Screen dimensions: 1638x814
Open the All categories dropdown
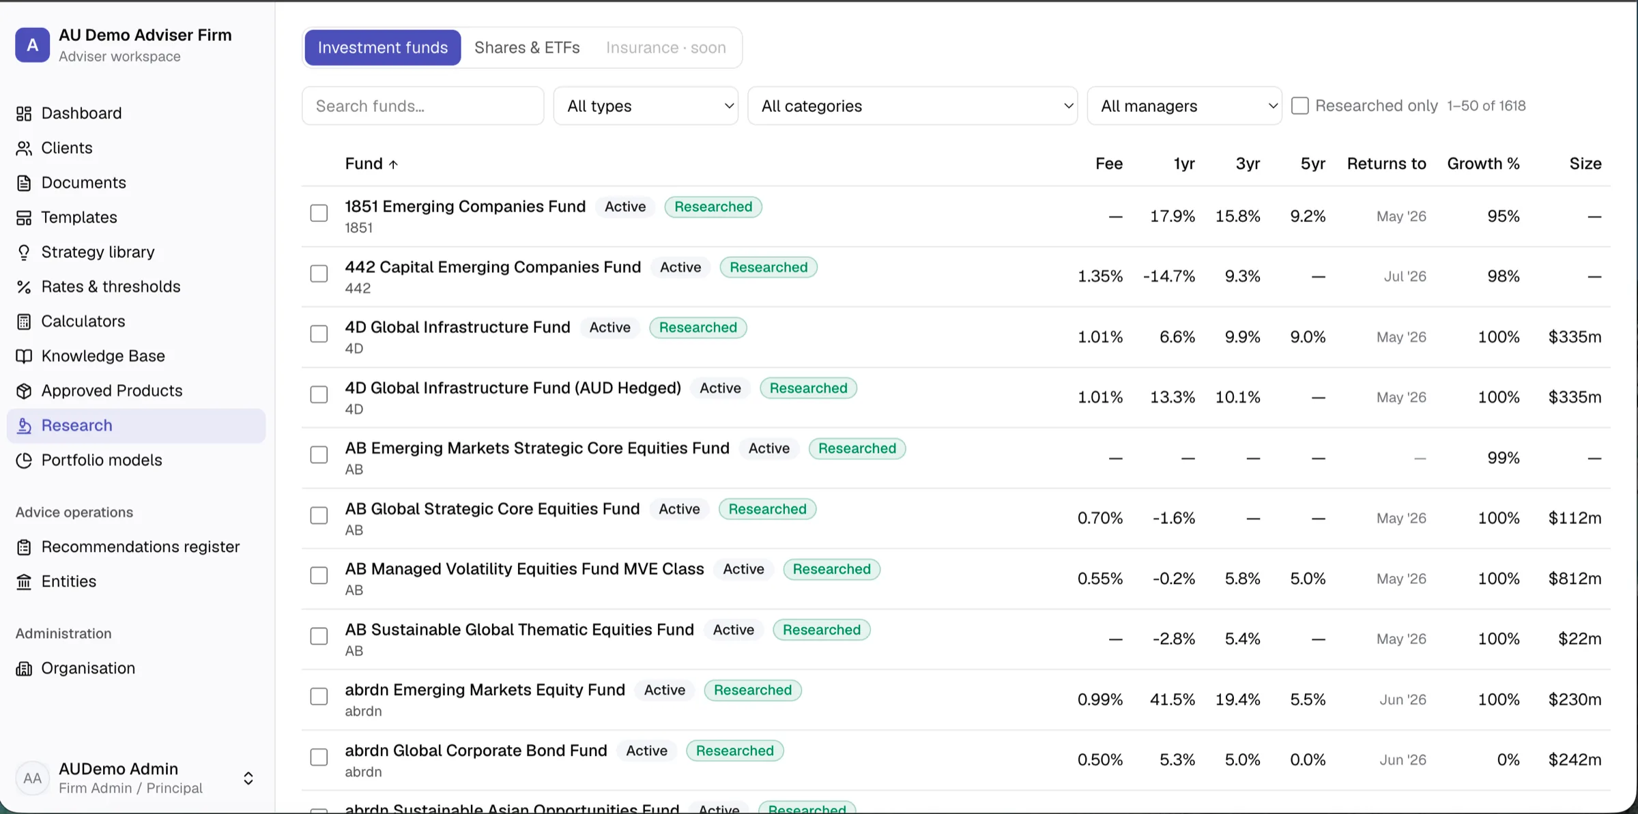(913, 106)
